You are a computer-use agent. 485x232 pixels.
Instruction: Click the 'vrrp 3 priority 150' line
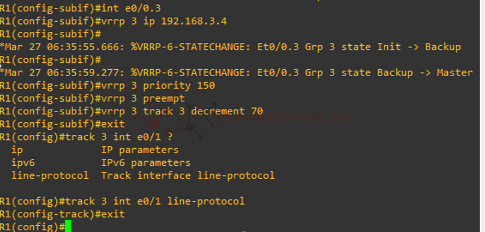[107, 85]
